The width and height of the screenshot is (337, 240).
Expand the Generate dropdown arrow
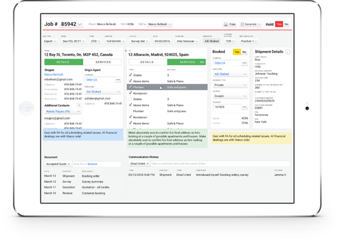pos(259,24)
